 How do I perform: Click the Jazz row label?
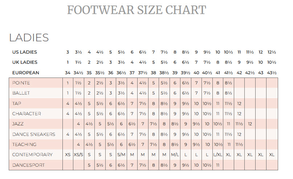point(19,124)
